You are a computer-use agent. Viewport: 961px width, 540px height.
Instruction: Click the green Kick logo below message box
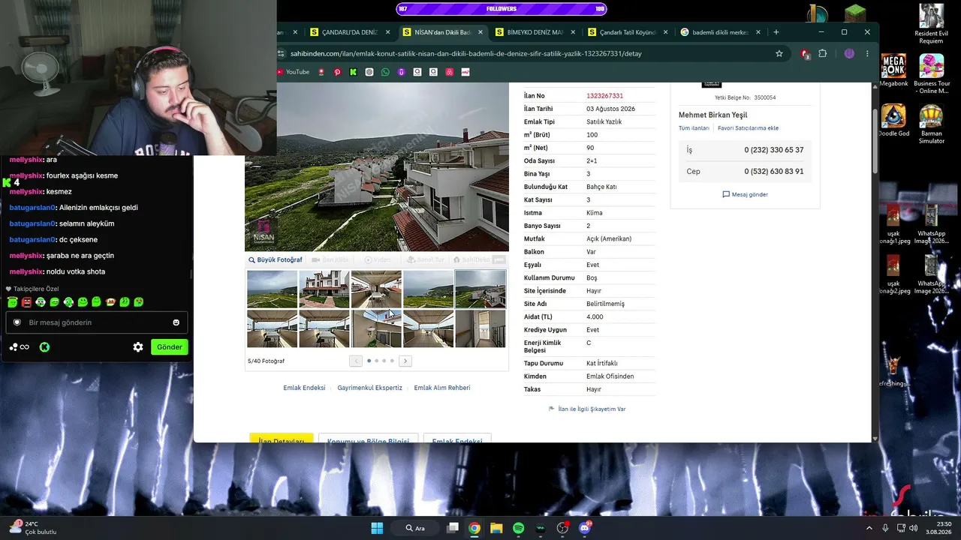pos(44,347)
